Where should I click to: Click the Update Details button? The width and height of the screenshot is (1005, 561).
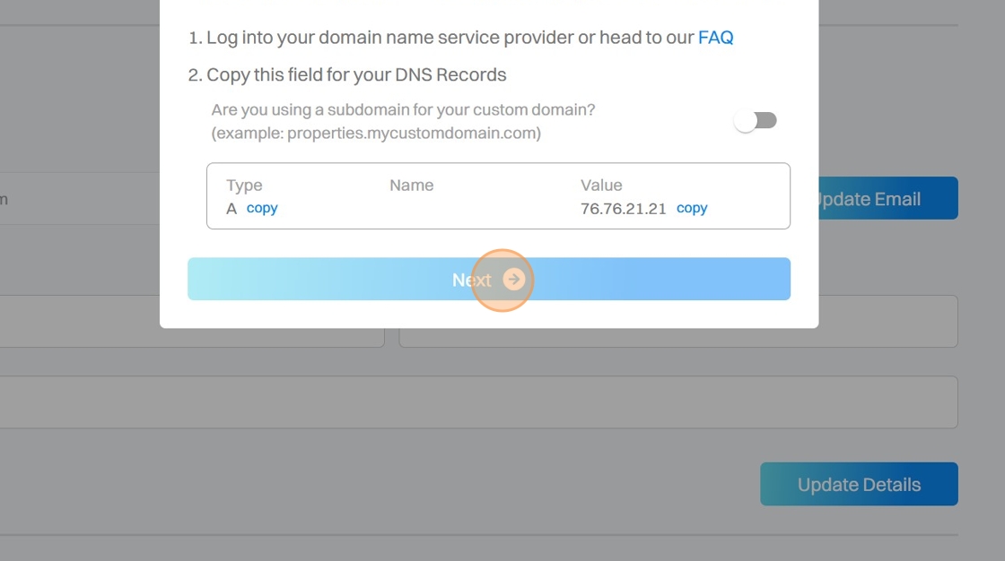(859, 485)
